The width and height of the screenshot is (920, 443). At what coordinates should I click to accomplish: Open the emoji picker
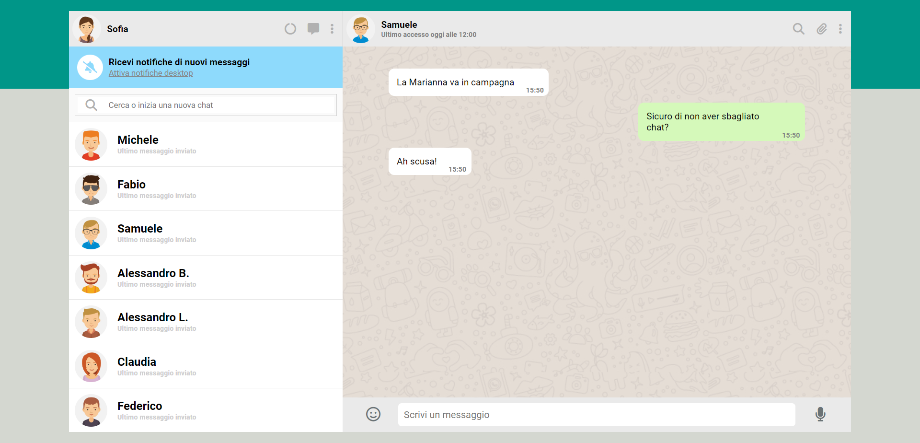(x=373, y=414)
